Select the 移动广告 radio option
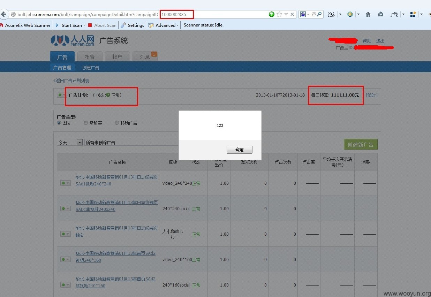This screenshot has height=297, width=431. 117,123
